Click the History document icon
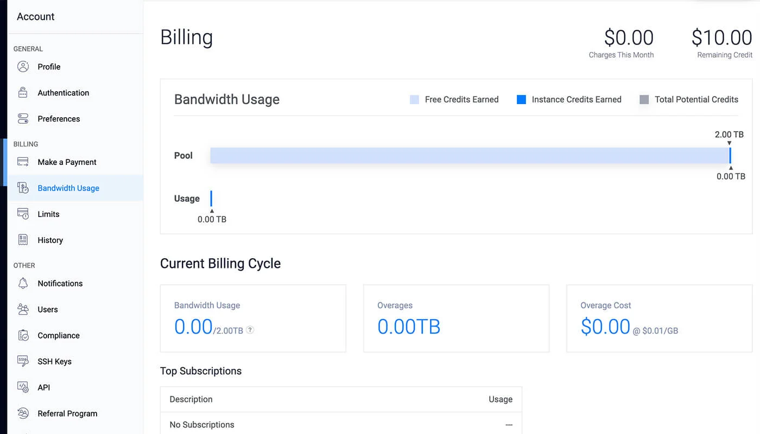This screenshot has width=760, height=434. (23, 240)
